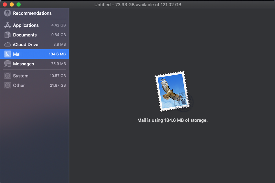Select the Messages category label
The width and height of the screenshot is (275, 183).
coord(23,64)
